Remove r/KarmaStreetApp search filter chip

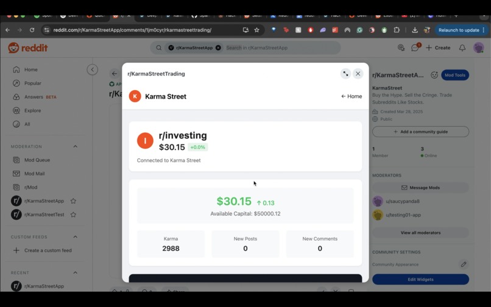[x=218, y=48]
